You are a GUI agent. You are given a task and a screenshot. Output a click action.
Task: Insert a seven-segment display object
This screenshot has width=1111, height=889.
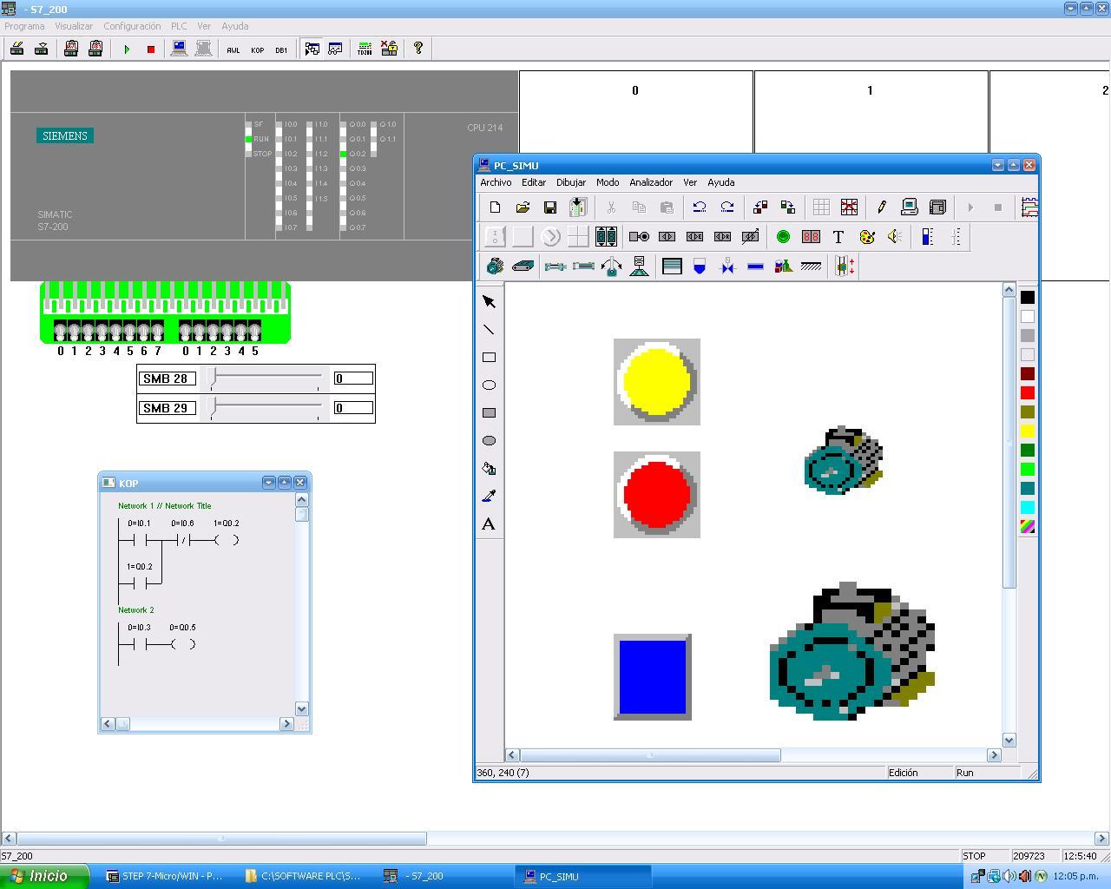[x=811, y=237]
